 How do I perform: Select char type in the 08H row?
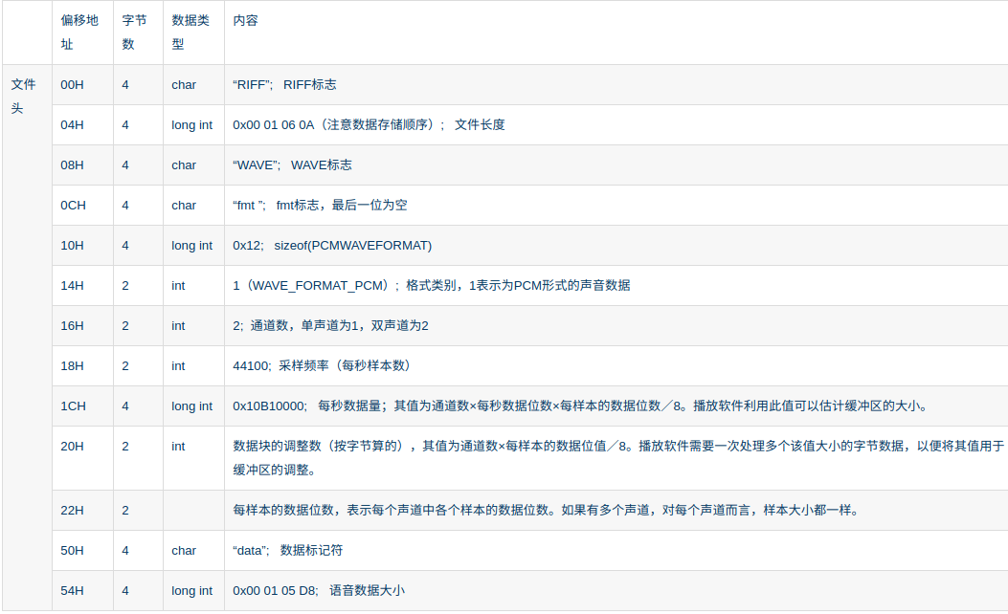click(x=184, y=165)
